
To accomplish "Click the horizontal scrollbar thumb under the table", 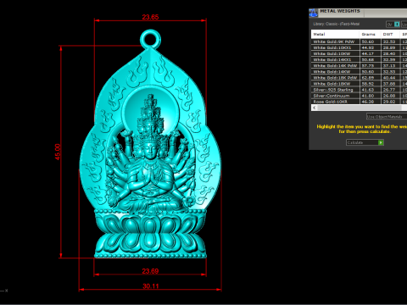I will coord(360,108).
